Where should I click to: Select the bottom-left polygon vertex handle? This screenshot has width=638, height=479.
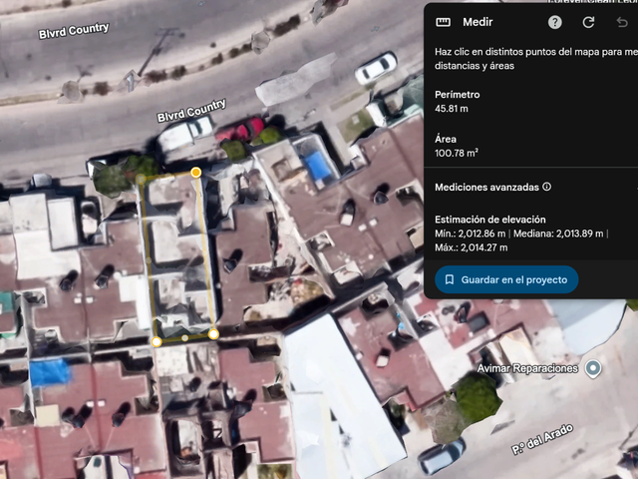[157, 341]
